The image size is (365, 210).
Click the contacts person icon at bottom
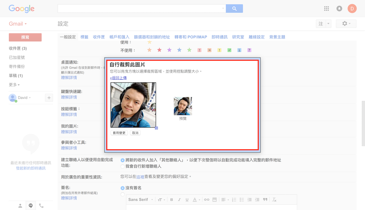tap(20, 206)
